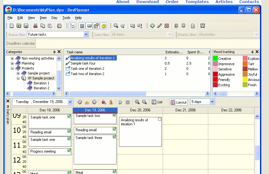
Task: Zoom in the daily plan timeline
Action: coord(137,102)
